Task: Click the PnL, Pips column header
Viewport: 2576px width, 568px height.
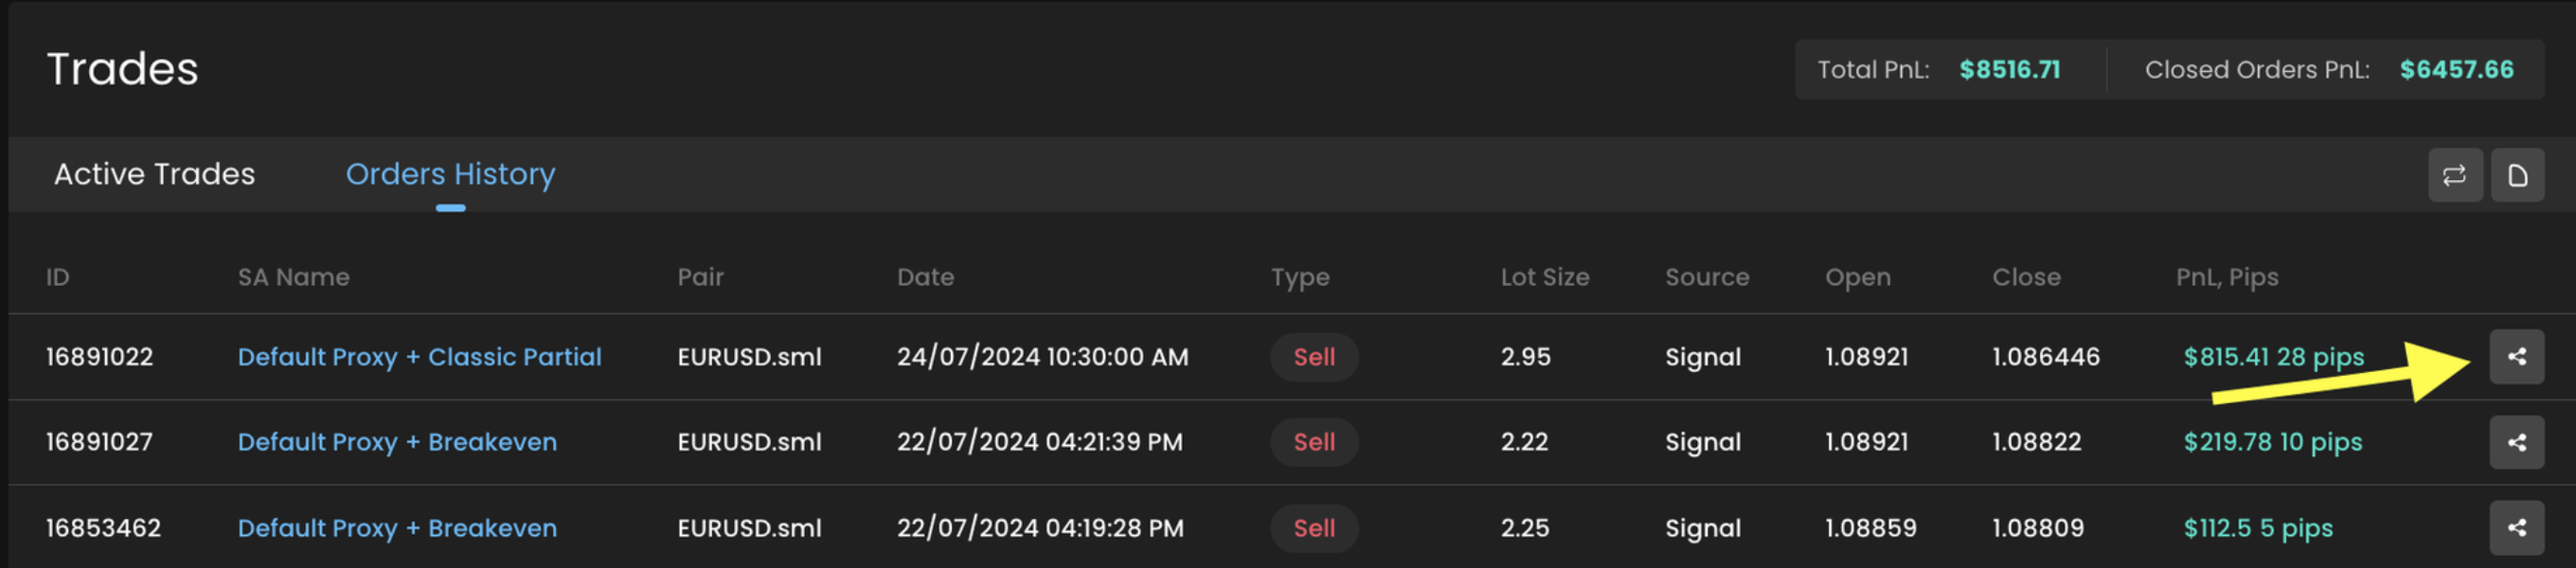Action: 2226,277
